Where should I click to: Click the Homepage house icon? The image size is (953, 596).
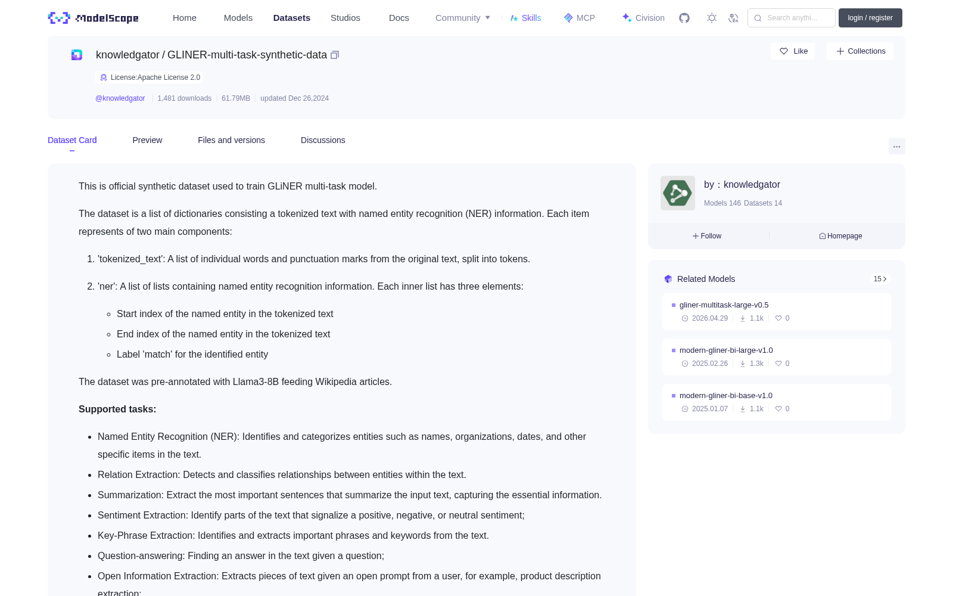click(823, 236)
